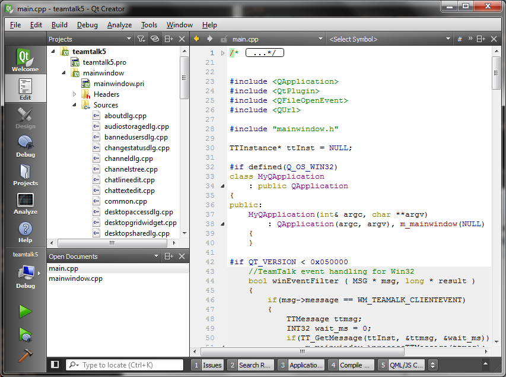This screenshot has height=377, width=506.
Task: Select mainwindow.cpp in Open Documents
Action: pos(75,278)
